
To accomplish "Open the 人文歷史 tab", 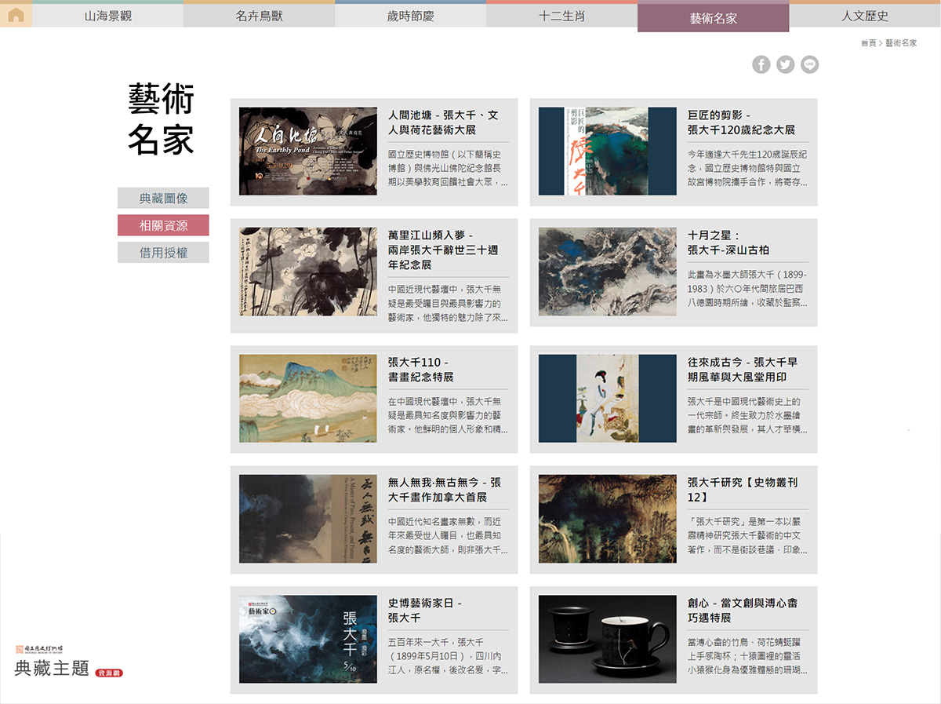I will tap(865, 16).
